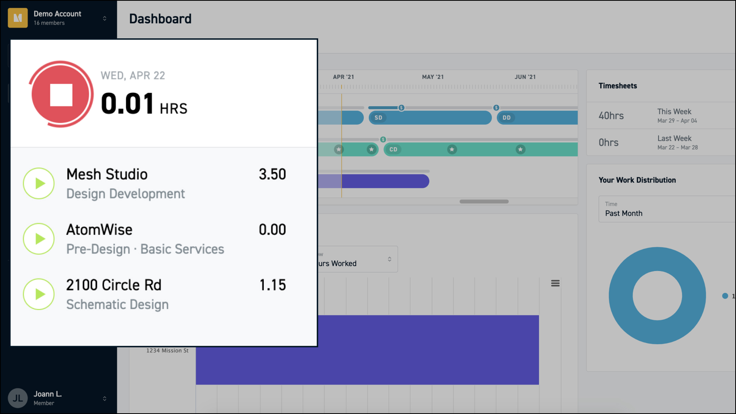
Task: Click the 3.50 hours value for Mesh Studio
Action: click(x=272, y=174)
